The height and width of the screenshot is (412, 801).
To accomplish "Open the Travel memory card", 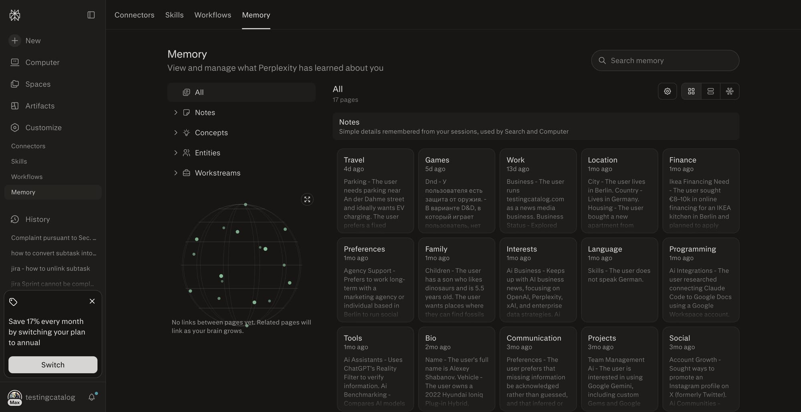I will point(375,191).
